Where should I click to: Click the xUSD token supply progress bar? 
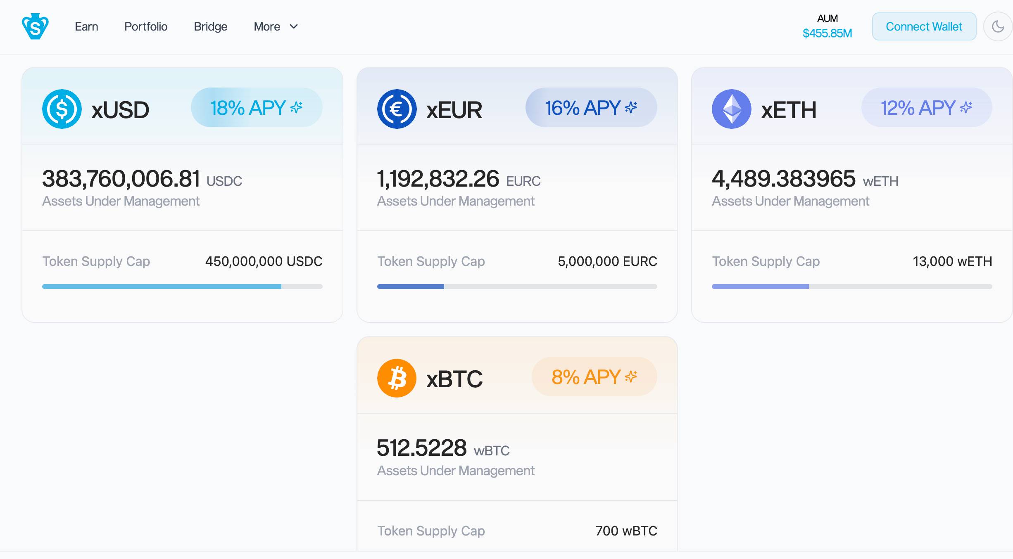[x=182, y=286]
